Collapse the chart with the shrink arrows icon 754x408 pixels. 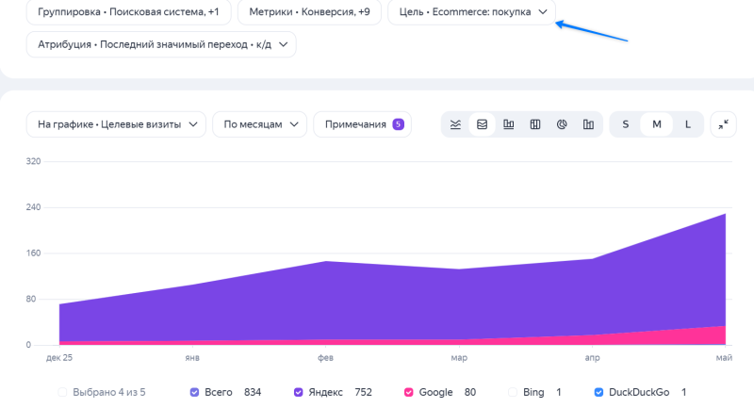[x=723, y=124]
